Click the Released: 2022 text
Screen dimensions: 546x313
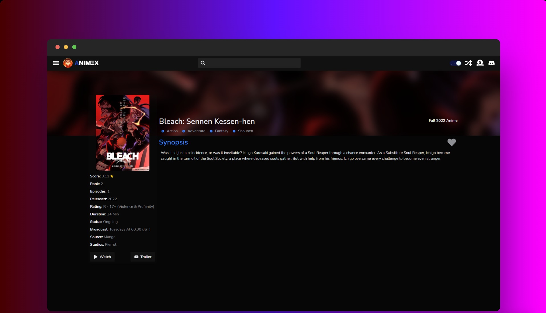coord(103,199)
